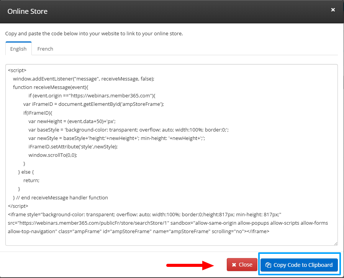Click the window.addEventListener line
Screen dimensions: 344x278
pos(84,79)
